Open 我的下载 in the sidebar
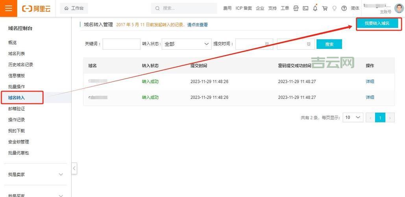 [x=17, y=131]
